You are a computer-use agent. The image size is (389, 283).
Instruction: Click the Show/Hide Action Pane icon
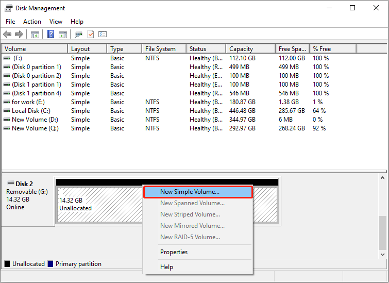click(63, 34)
